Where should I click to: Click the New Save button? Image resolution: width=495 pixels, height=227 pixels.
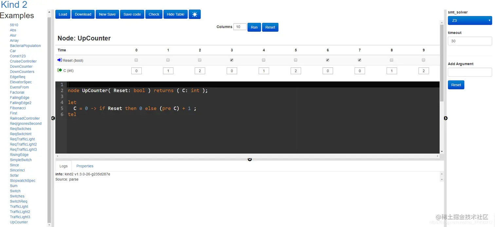(x=107, y=14)
